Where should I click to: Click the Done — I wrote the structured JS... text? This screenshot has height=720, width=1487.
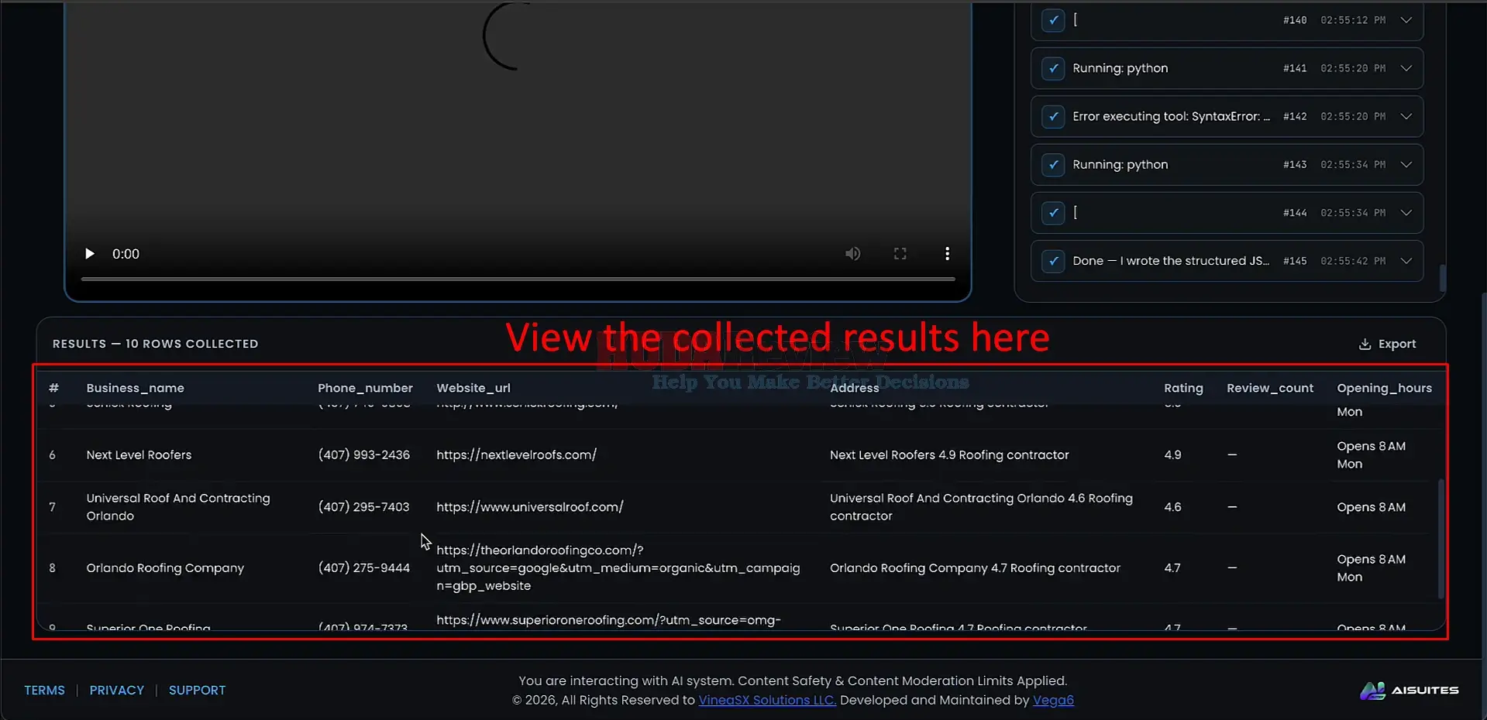pyautogui.click(x=1171, y=261)
